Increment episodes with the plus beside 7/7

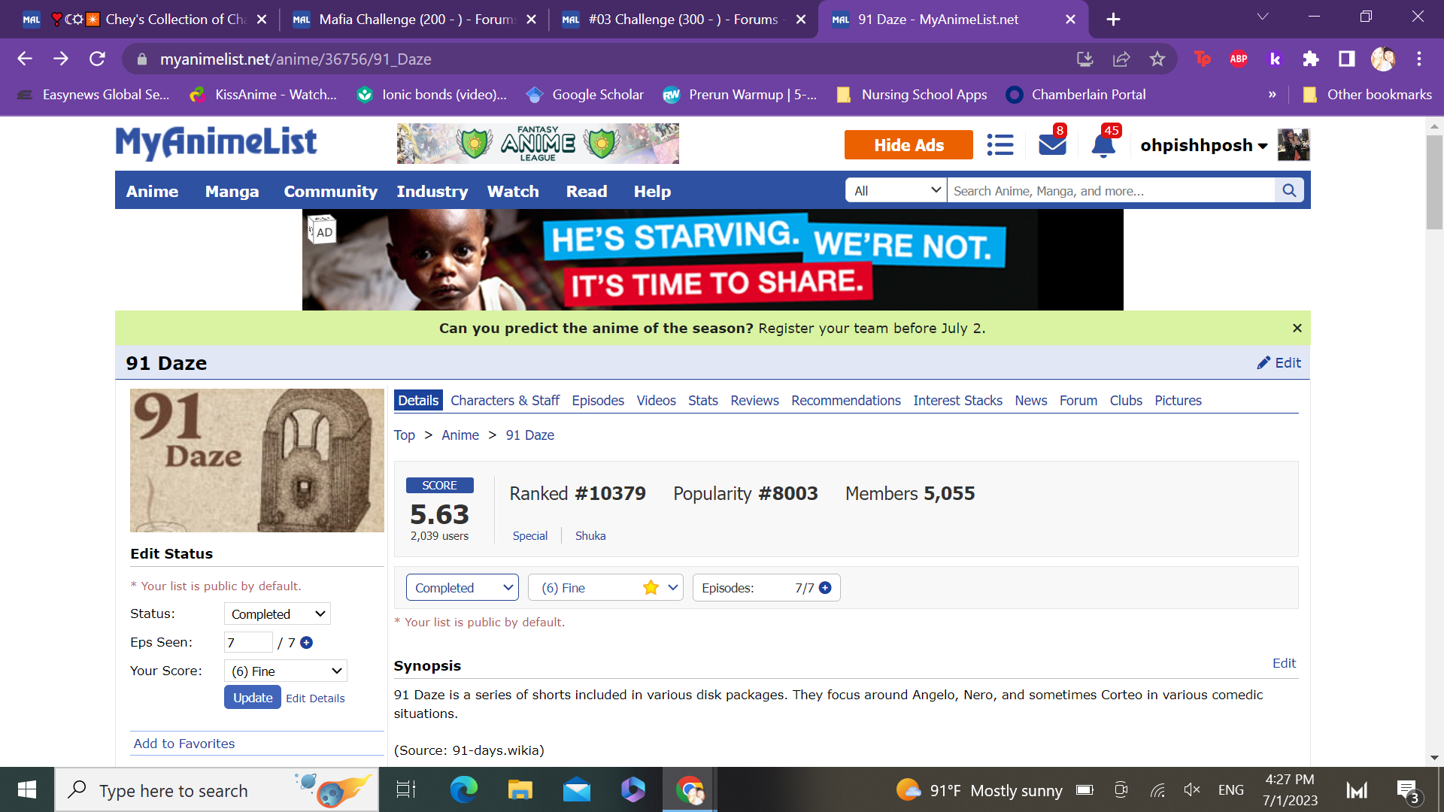pos(825,588)
